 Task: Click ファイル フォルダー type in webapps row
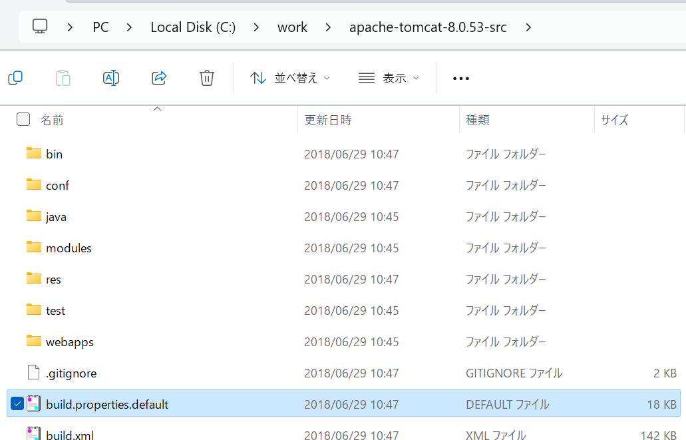click(x=506, y=341)
